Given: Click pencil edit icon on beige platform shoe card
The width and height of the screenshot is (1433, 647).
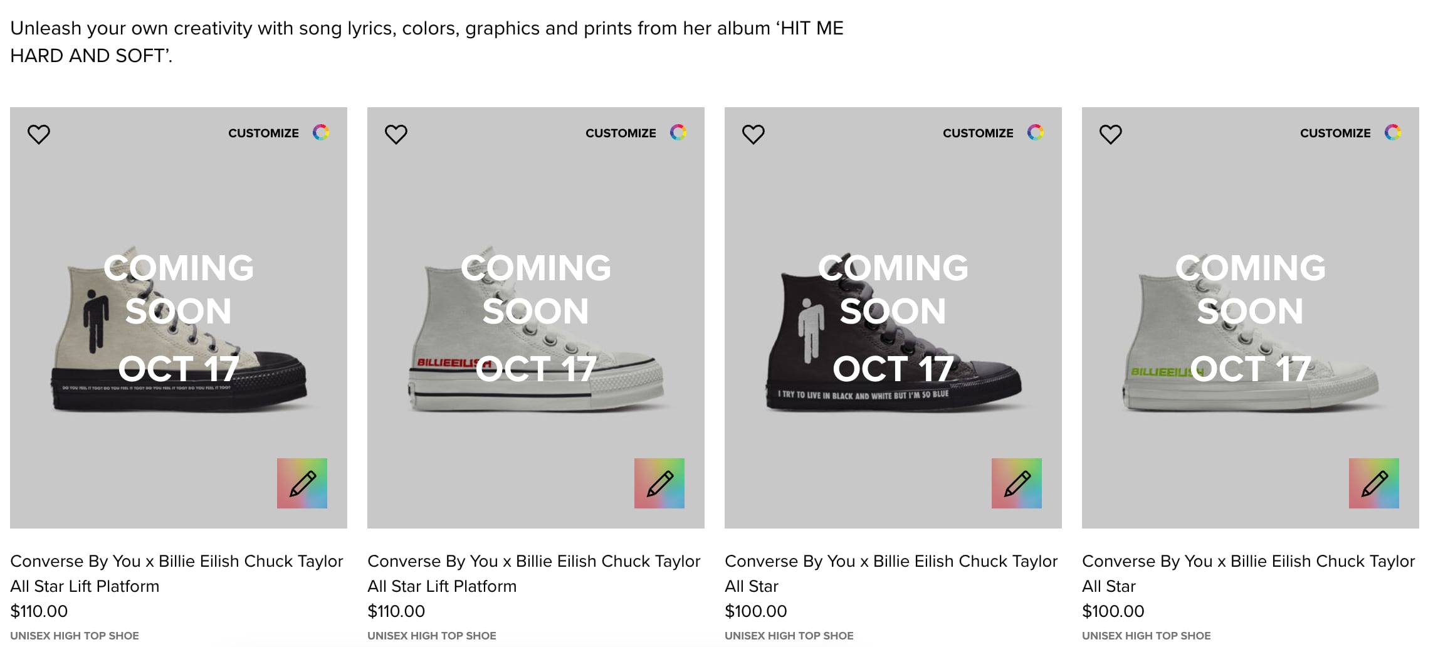Looking at the screenshot, I should 302,483.
